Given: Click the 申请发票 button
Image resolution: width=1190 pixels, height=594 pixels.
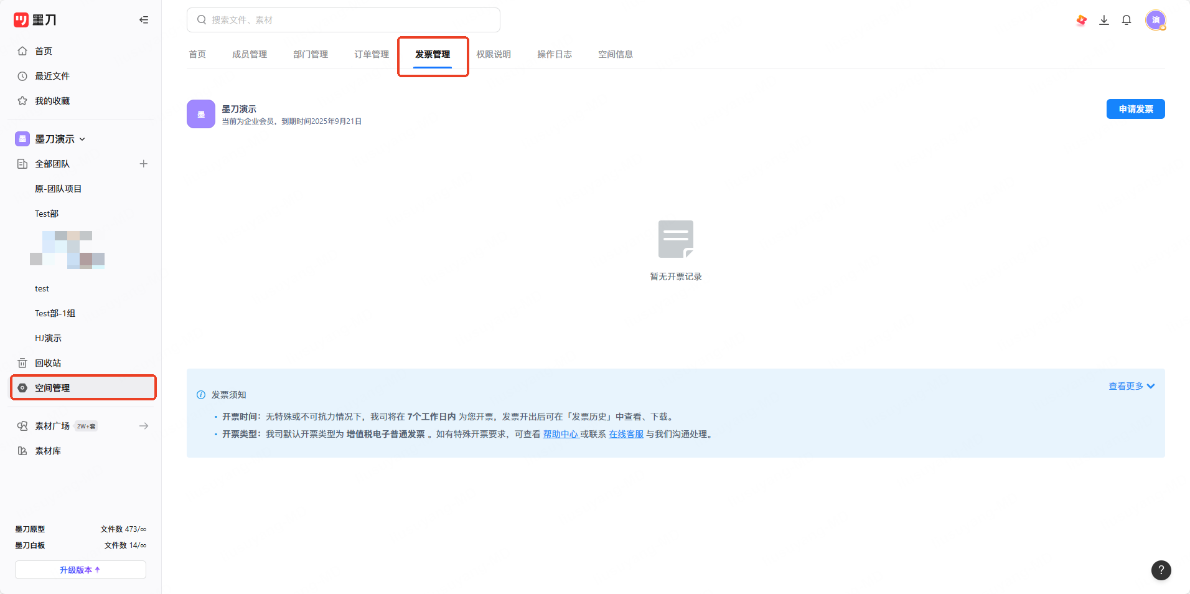Looking at the screenshot, I should (x=1135, y=109).
